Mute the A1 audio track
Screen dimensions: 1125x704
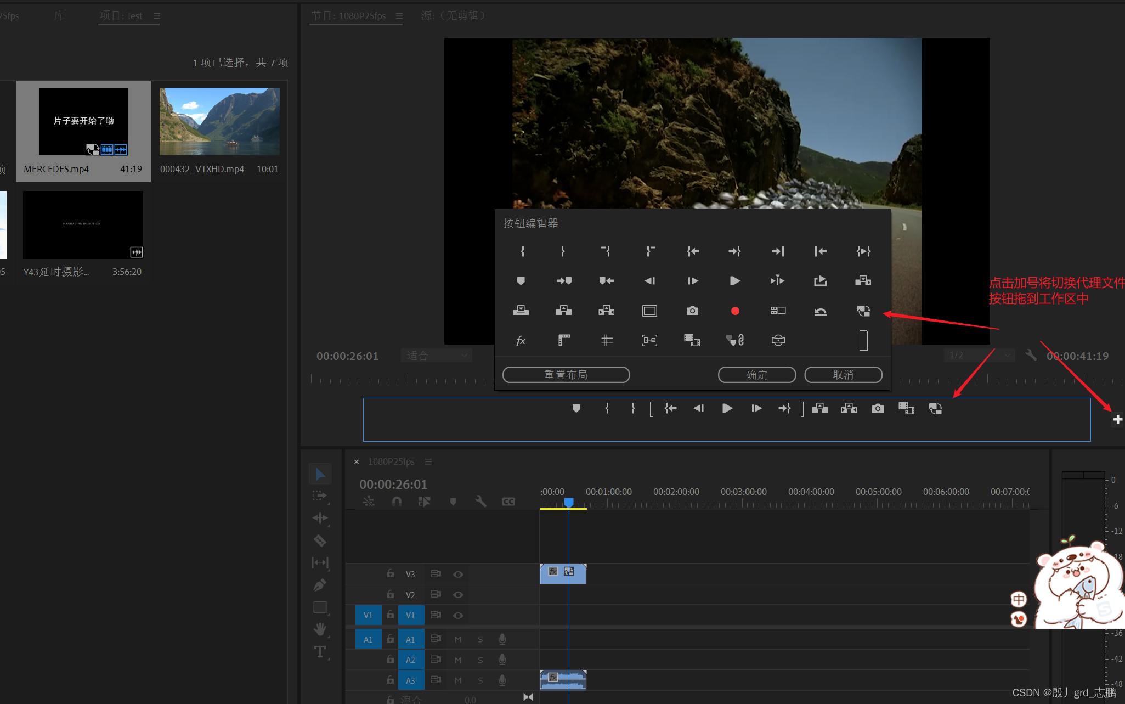tap(458, 639)
